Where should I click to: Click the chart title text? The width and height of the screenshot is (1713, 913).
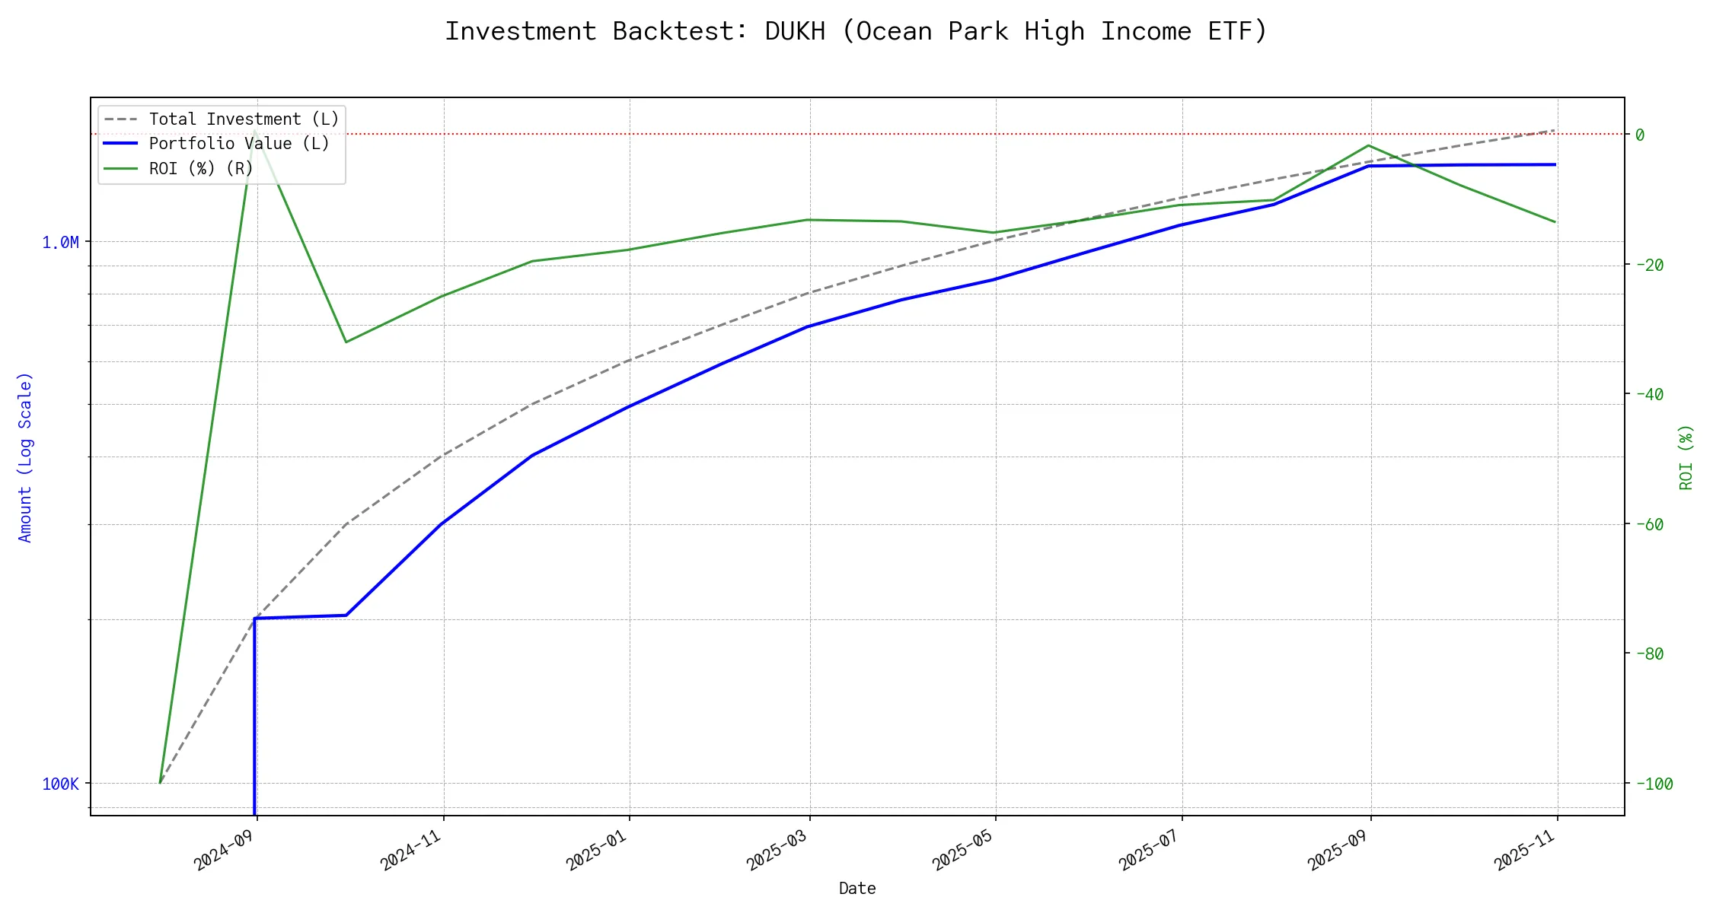[x=856, y=31]
